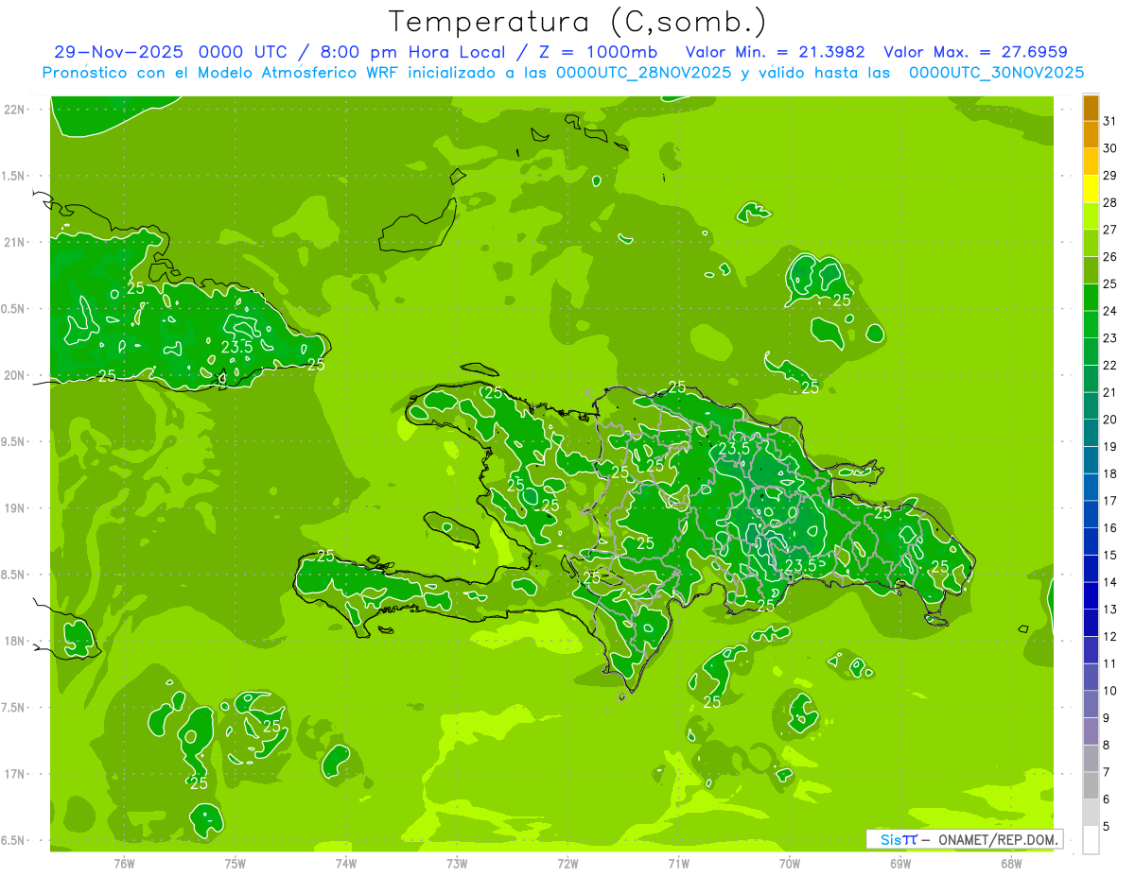Viewport: 1135px width, 876px height.
Task: Click the latitude label "22N"
Action: tap(15, 110)
